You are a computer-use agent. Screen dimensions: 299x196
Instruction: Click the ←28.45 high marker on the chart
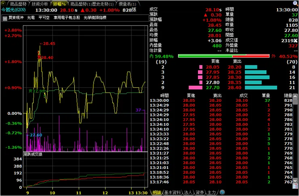pos(48,44)
